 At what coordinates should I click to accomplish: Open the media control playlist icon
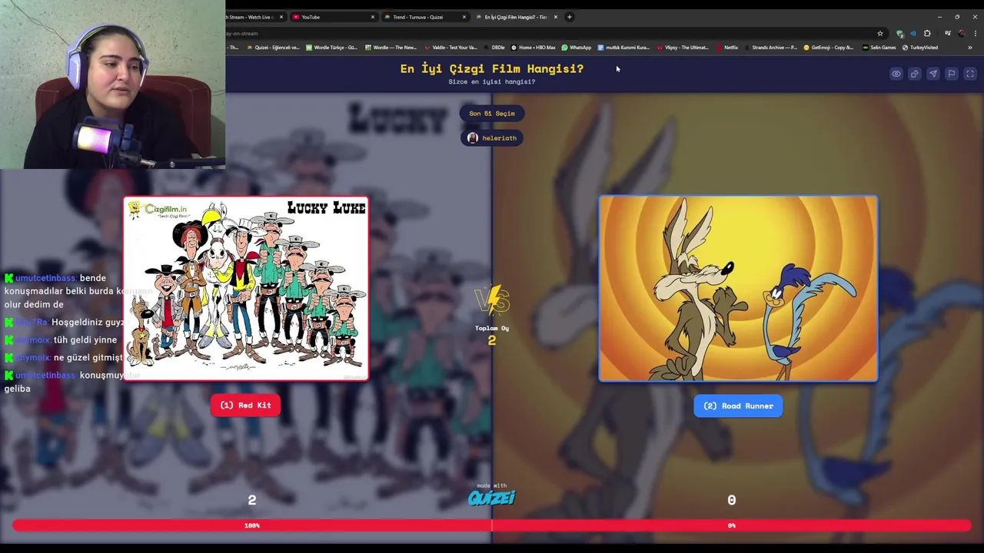pyautogui.click(x=947, y=33)
